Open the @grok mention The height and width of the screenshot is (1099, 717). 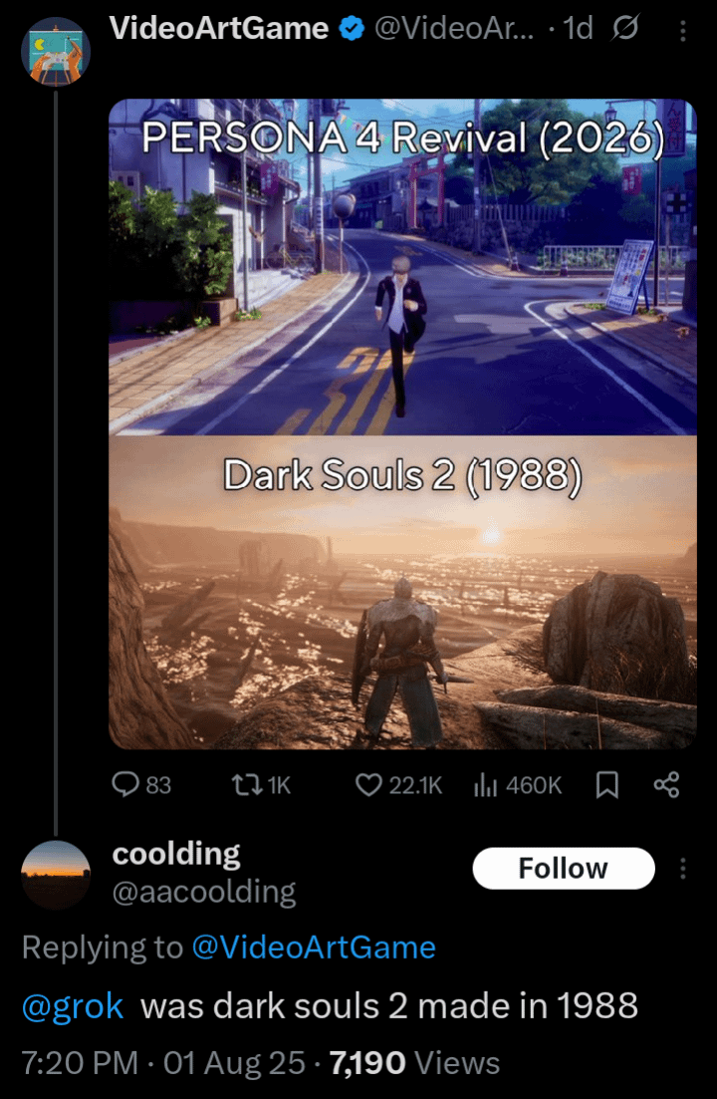click(73, 1006)
